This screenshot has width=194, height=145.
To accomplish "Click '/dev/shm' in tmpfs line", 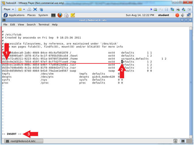I will tap(47, 74).
